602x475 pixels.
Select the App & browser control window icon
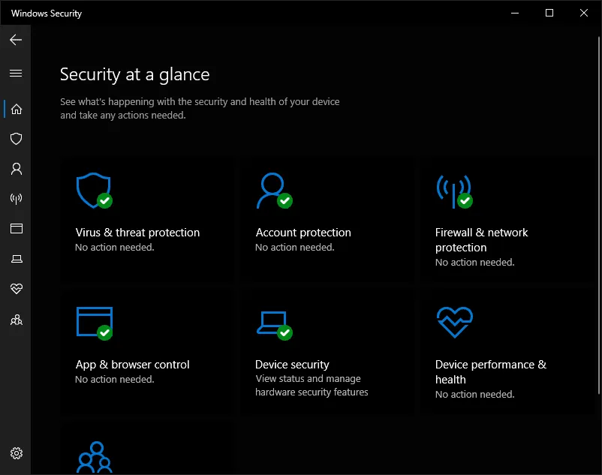coord(94,323)
